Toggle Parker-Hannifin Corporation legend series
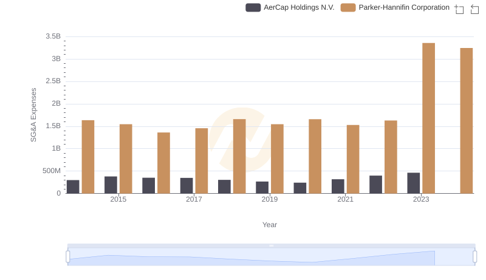Viewport: 486px width, 280px height. 395,7
